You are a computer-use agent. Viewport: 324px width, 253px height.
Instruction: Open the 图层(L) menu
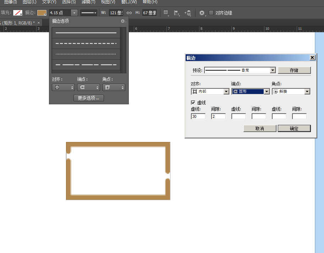[x=29, y=2]
